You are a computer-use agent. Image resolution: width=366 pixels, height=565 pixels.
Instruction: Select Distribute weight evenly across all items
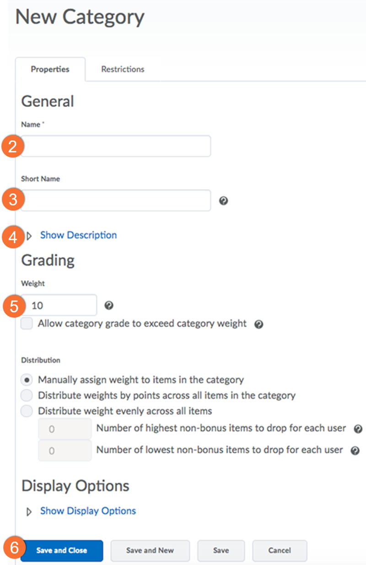click(27, 411)
